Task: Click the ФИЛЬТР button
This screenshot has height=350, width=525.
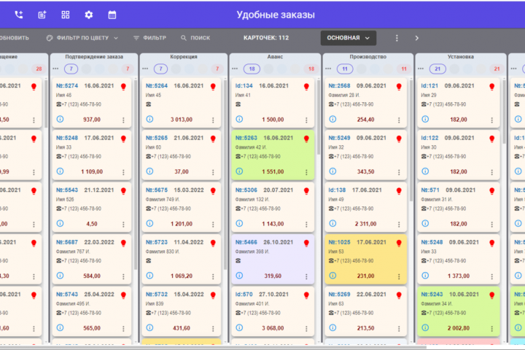Action: coord(149,38)
